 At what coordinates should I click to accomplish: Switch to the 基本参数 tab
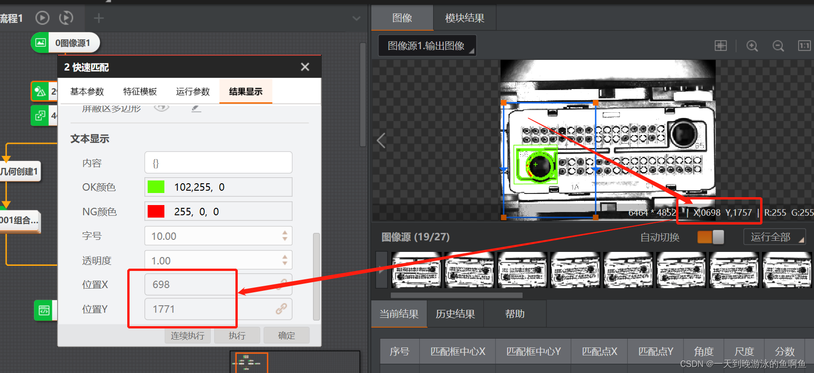point(87,91)
